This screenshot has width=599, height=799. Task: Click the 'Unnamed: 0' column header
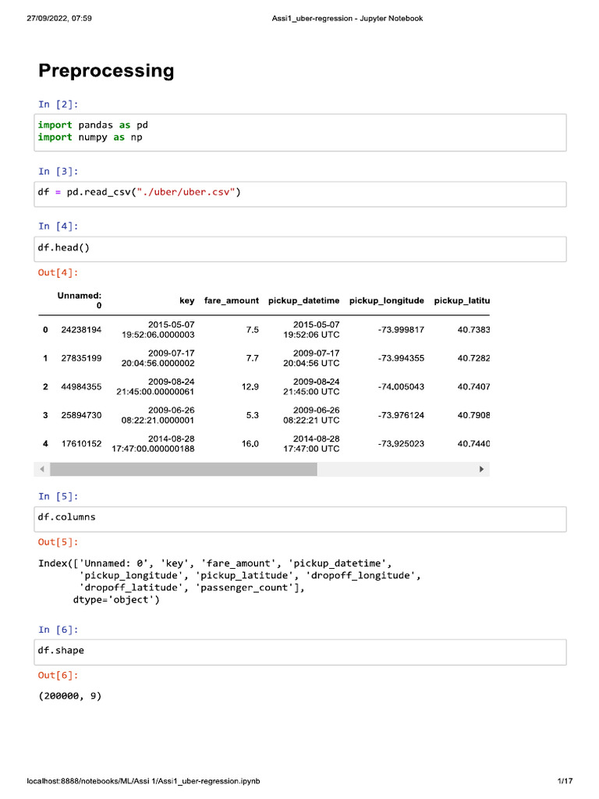(x=80, y=300)
